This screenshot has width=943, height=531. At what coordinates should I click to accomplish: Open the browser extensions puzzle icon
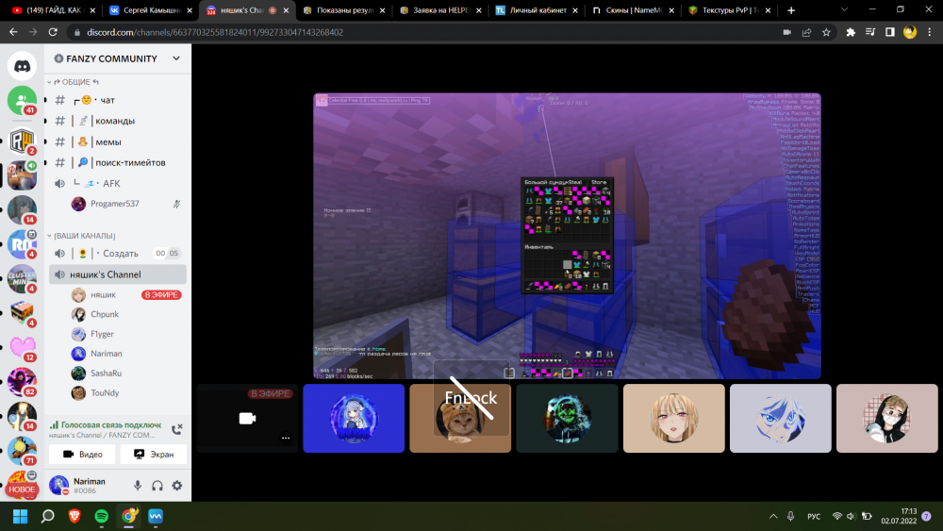click(851, 32)
